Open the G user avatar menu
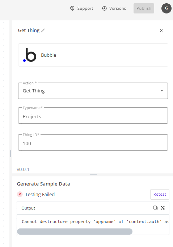This screenshot has height=247, width=173. (166, 8)
